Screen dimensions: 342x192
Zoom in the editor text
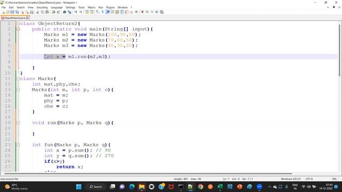[x=75, y=12]
